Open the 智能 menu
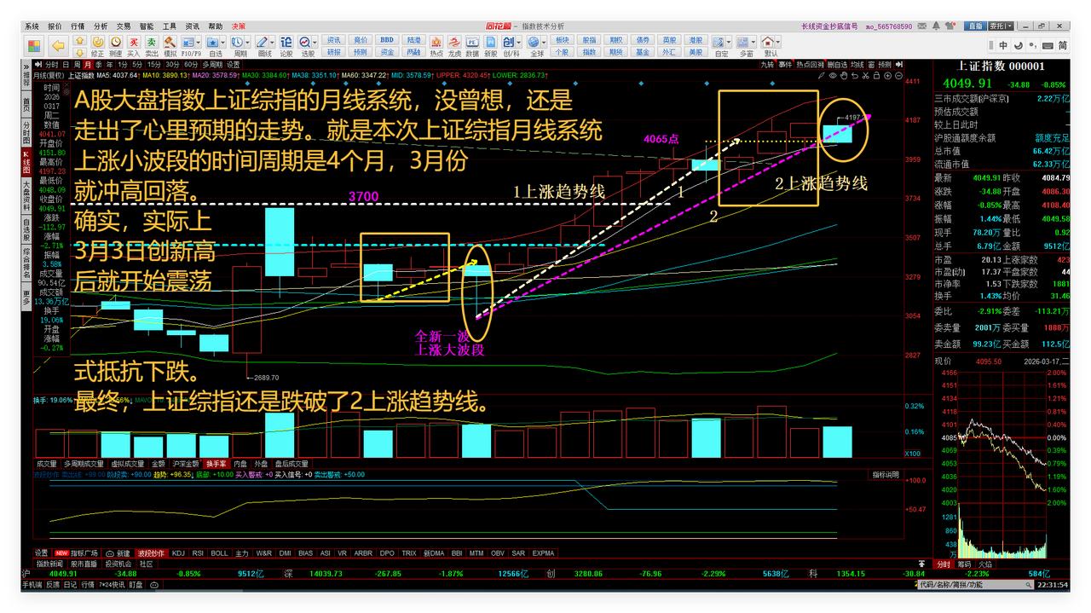 [147, 26]
